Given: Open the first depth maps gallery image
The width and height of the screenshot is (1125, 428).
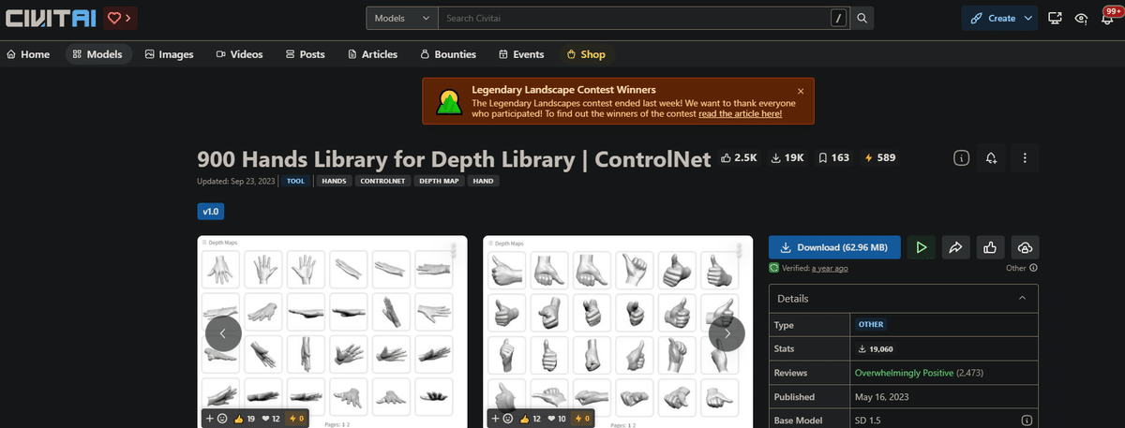Looking at the screenshot, I should [332, 332].
